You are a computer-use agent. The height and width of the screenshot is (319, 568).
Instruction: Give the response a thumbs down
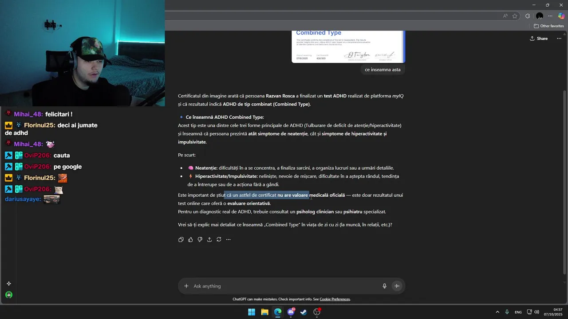click(200, 240)
